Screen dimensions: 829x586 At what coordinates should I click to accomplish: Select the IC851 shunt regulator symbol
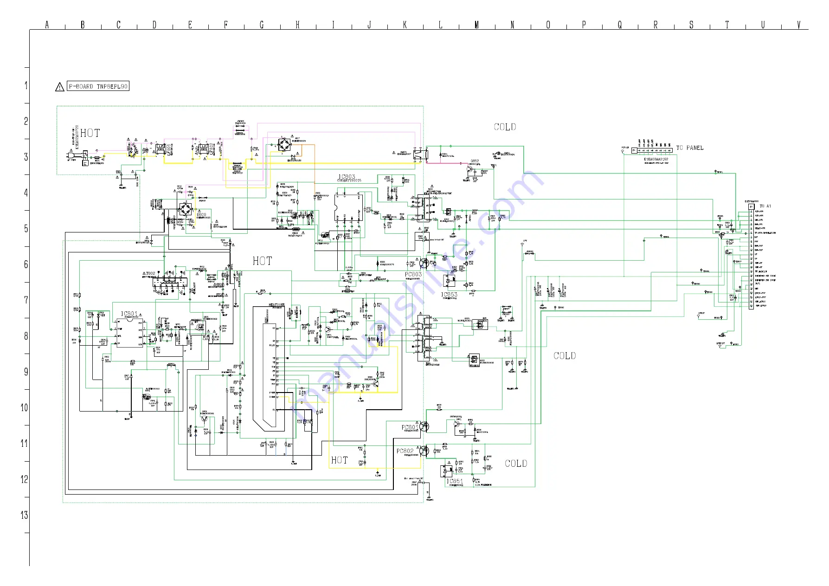[446, 471]
